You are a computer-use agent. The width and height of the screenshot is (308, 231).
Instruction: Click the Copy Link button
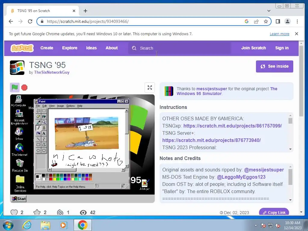click(274, 212)
